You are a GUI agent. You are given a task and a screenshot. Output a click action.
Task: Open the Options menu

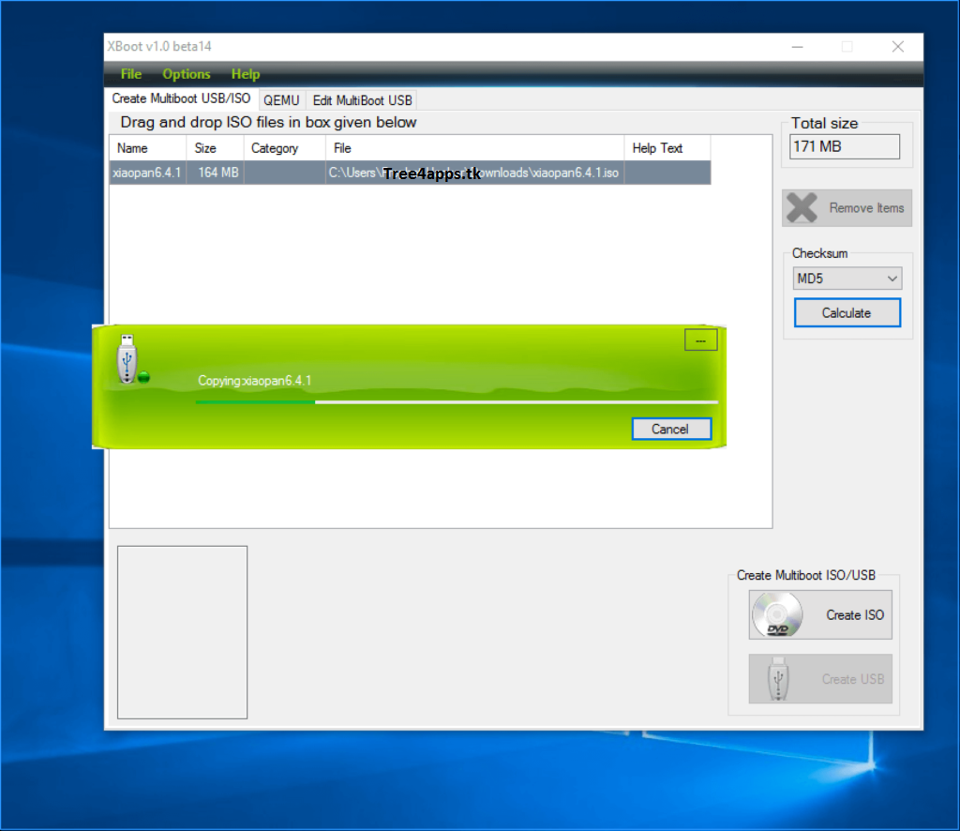[186, 74]
